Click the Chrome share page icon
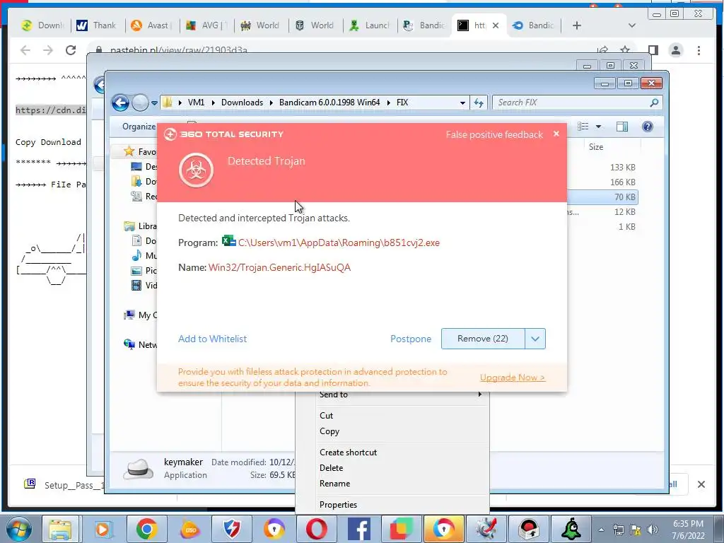The width and height of the screenshot is (724, 543). (602, 50)
